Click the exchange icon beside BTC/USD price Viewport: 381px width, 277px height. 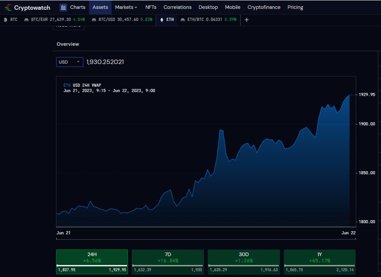coord(93,20)
